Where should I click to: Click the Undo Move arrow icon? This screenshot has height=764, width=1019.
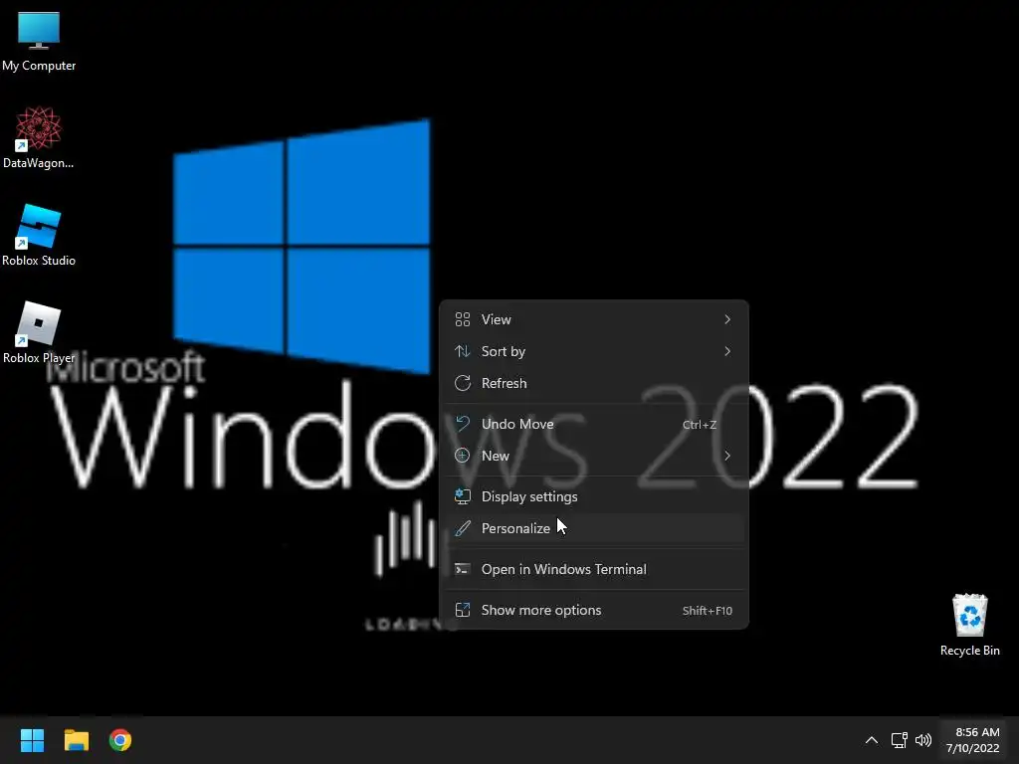pos(462,424)
